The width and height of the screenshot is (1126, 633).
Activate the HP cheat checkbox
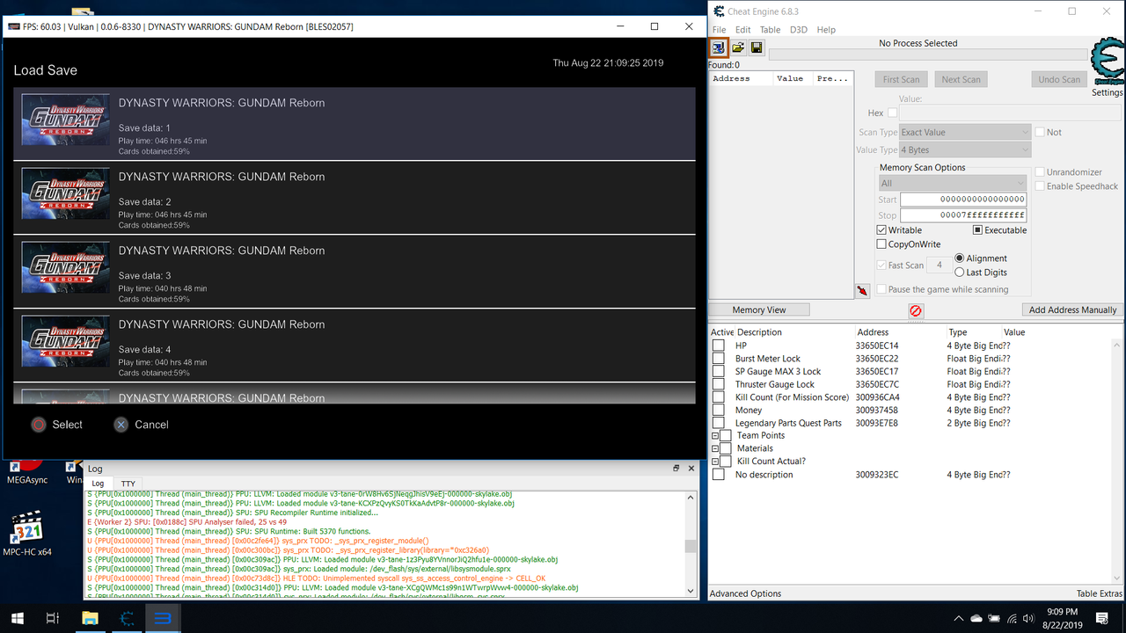click(718, 345)
